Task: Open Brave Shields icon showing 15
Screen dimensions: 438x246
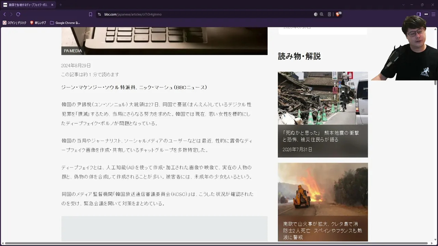Action: pyautogui.click(x=338, y=14)
